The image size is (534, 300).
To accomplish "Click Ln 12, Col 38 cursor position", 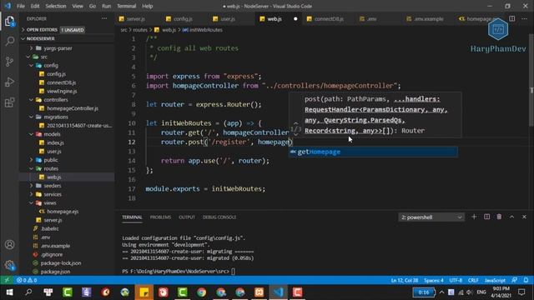I will [405, 280].
